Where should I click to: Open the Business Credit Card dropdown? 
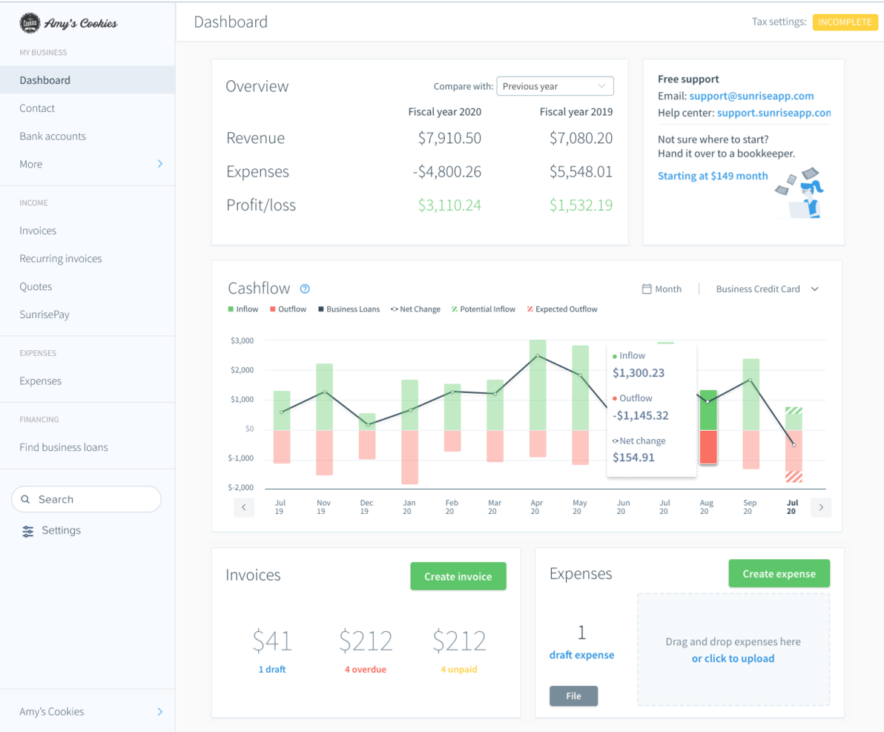tap(767, 289)
